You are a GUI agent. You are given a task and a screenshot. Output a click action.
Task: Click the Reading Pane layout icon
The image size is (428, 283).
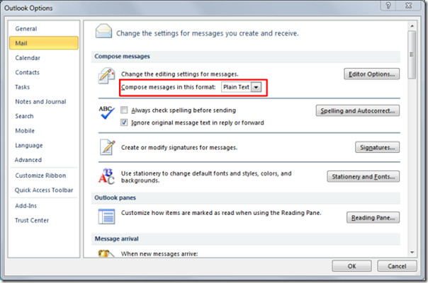106,216
